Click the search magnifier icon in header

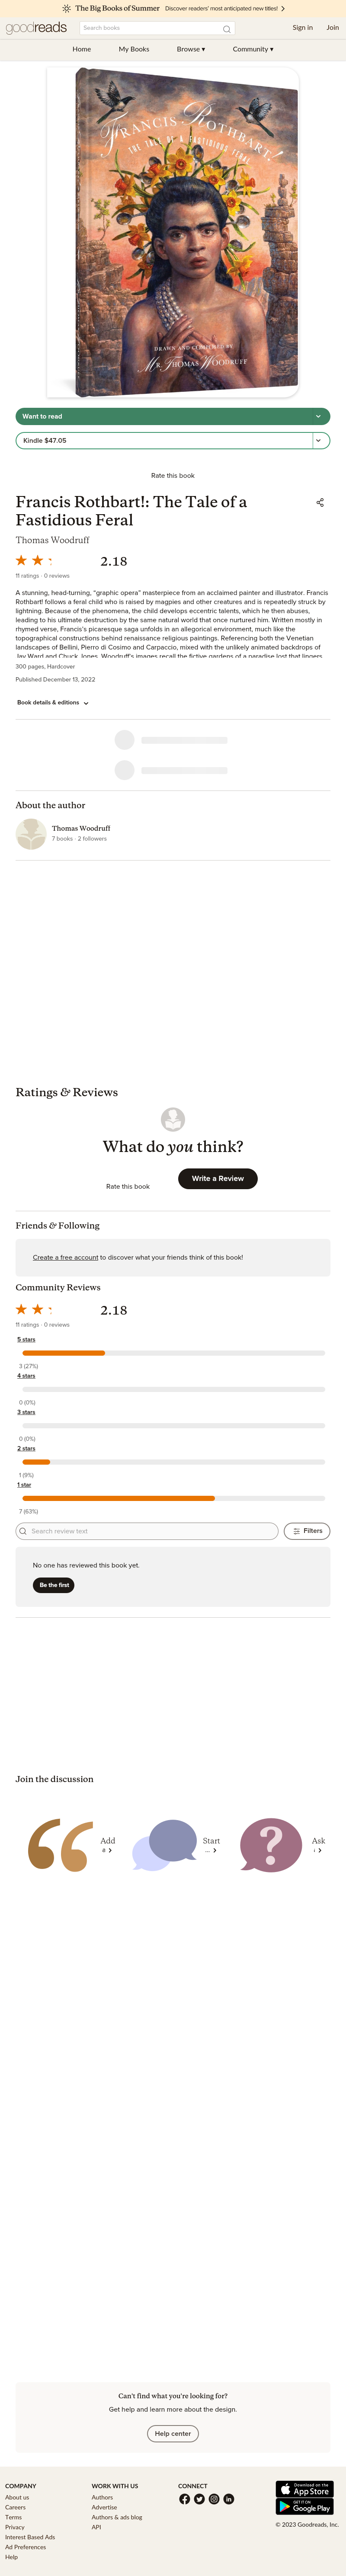pos(227,29)
